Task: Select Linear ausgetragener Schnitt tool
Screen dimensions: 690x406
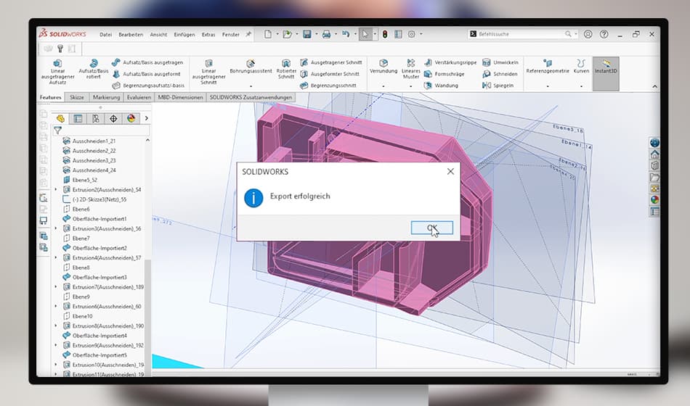Action: [208, 72]
